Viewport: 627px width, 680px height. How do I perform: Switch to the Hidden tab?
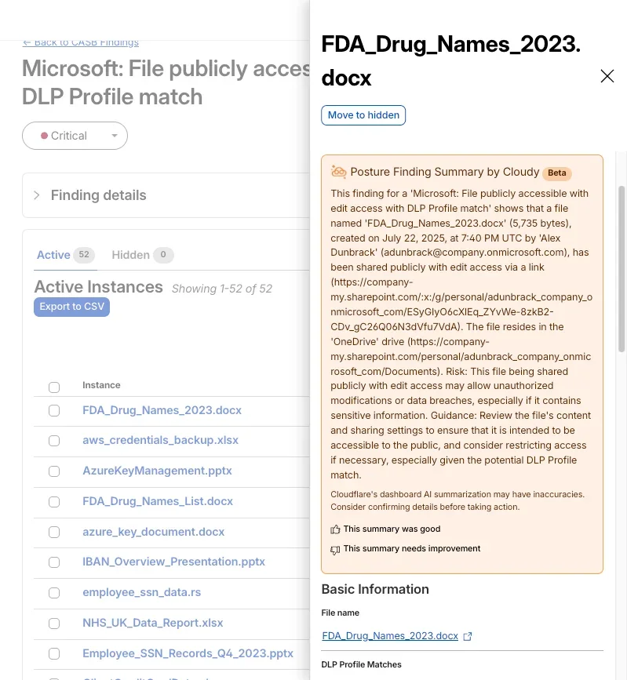[x=129, y=255]
